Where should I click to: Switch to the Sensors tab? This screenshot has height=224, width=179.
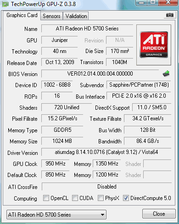pos(51,16)
